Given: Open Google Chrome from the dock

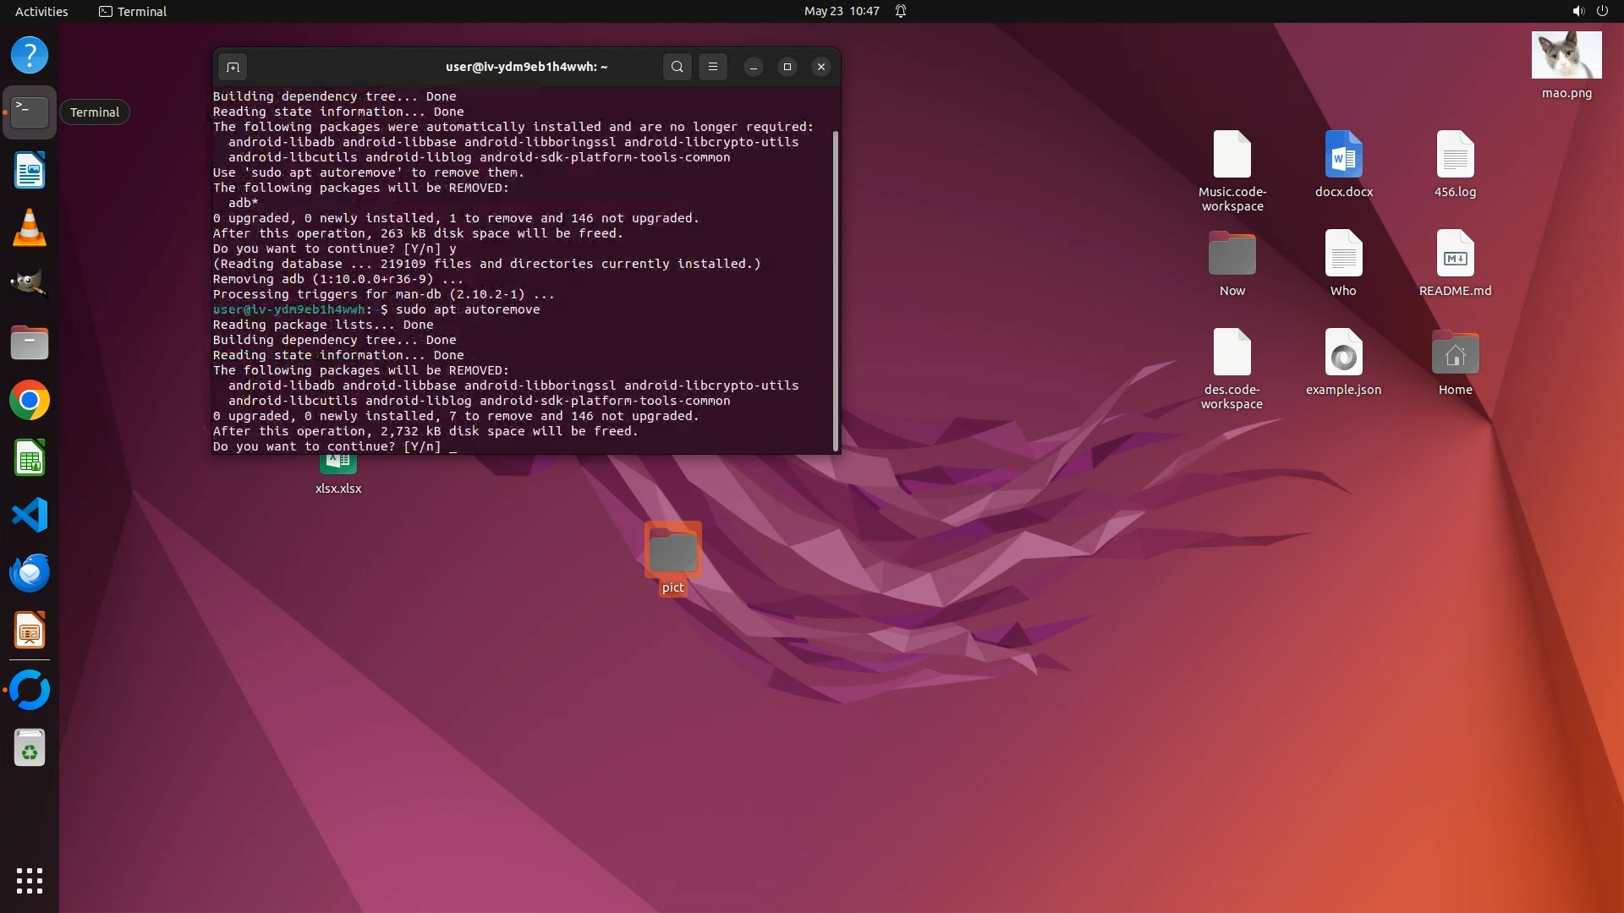Looking at the screenshot, I should click(30, 400).
